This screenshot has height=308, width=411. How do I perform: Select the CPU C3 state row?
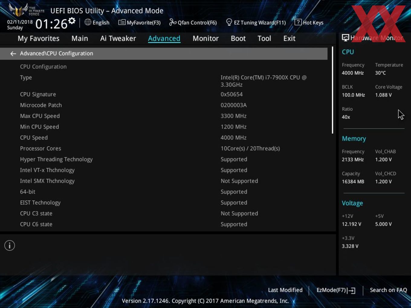point(36,213)
